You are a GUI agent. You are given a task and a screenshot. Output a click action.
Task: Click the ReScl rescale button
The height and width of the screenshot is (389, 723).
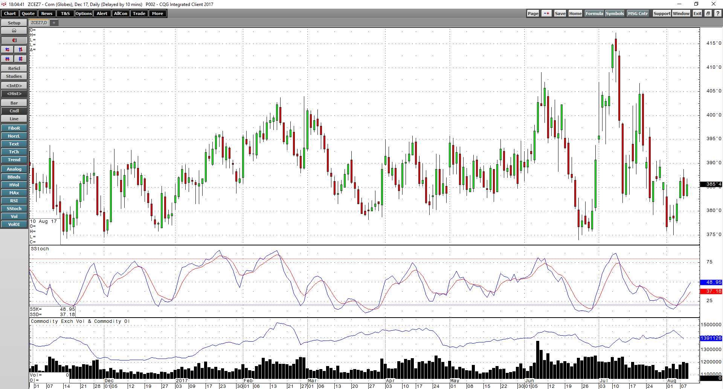point(14,68)
